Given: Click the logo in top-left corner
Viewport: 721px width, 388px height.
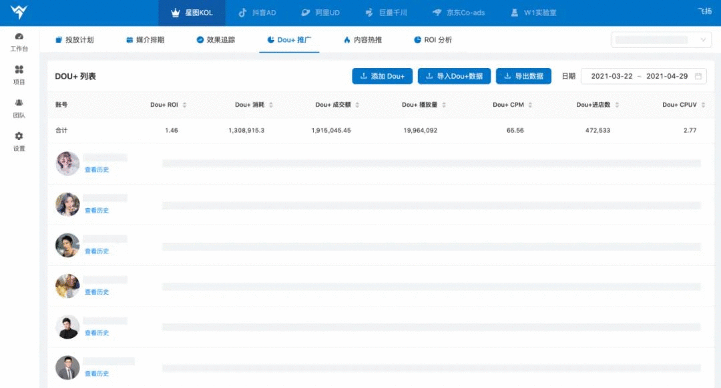Looking at the screenshot, I should [19, 12].
